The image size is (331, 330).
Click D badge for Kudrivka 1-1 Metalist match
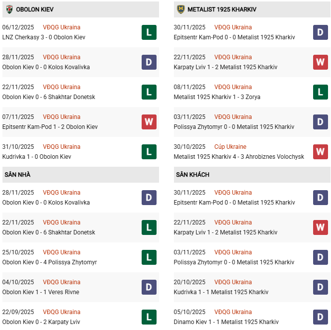point(320,287)
